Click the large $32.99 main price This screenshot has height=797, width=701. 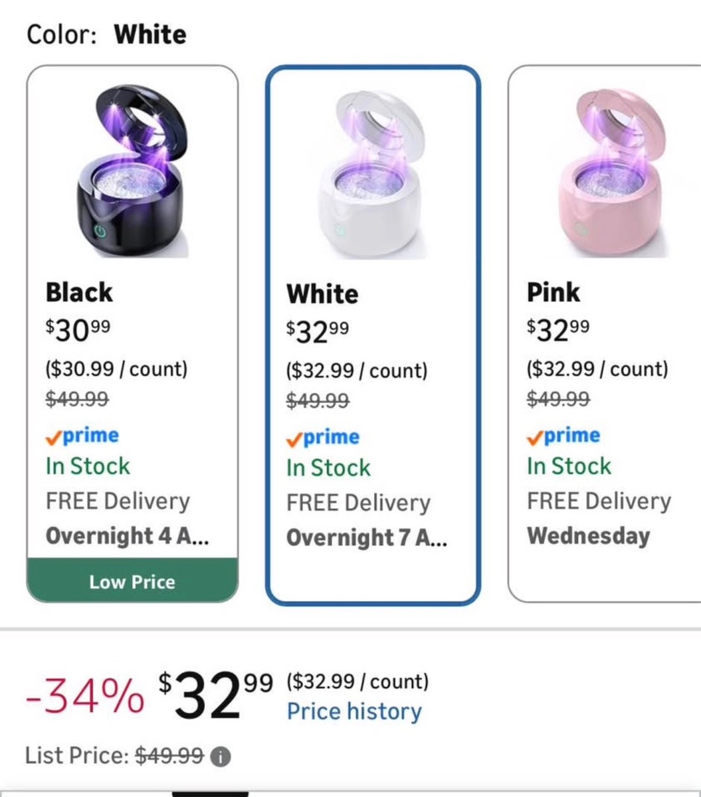[x=215, y=695]
